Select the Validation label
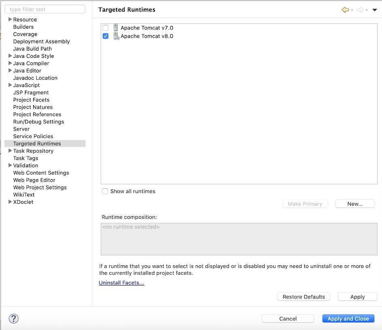 point(25,165)
